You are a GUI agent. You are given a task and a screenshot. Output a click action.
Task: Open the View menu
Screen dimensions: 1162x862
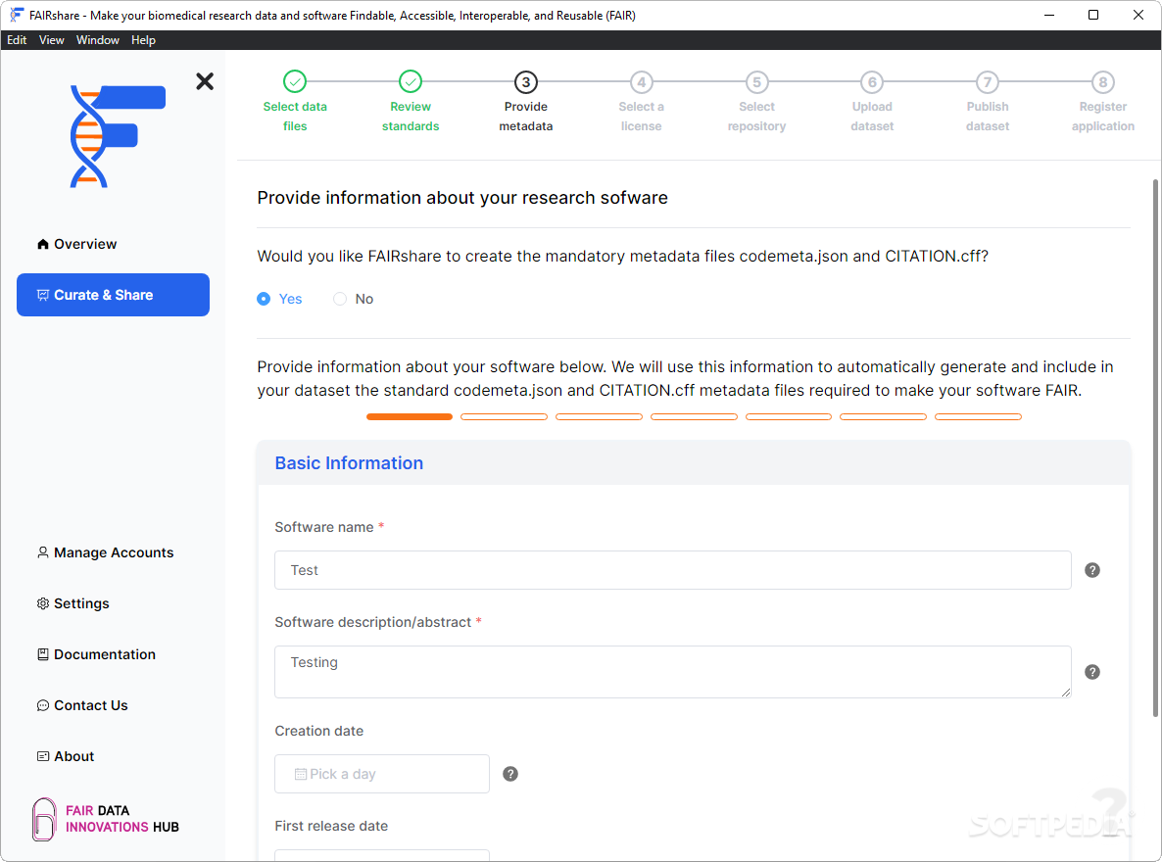[51, 40]
